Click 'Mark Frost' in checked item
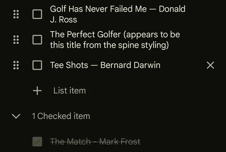The width and height of the screenshot is (226, 152). (x=120, y=141)
